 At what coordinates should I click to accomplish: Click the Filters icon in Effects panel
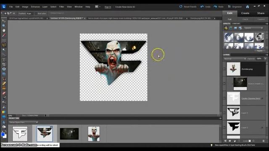pyautogui.click(x=226, y=28)
